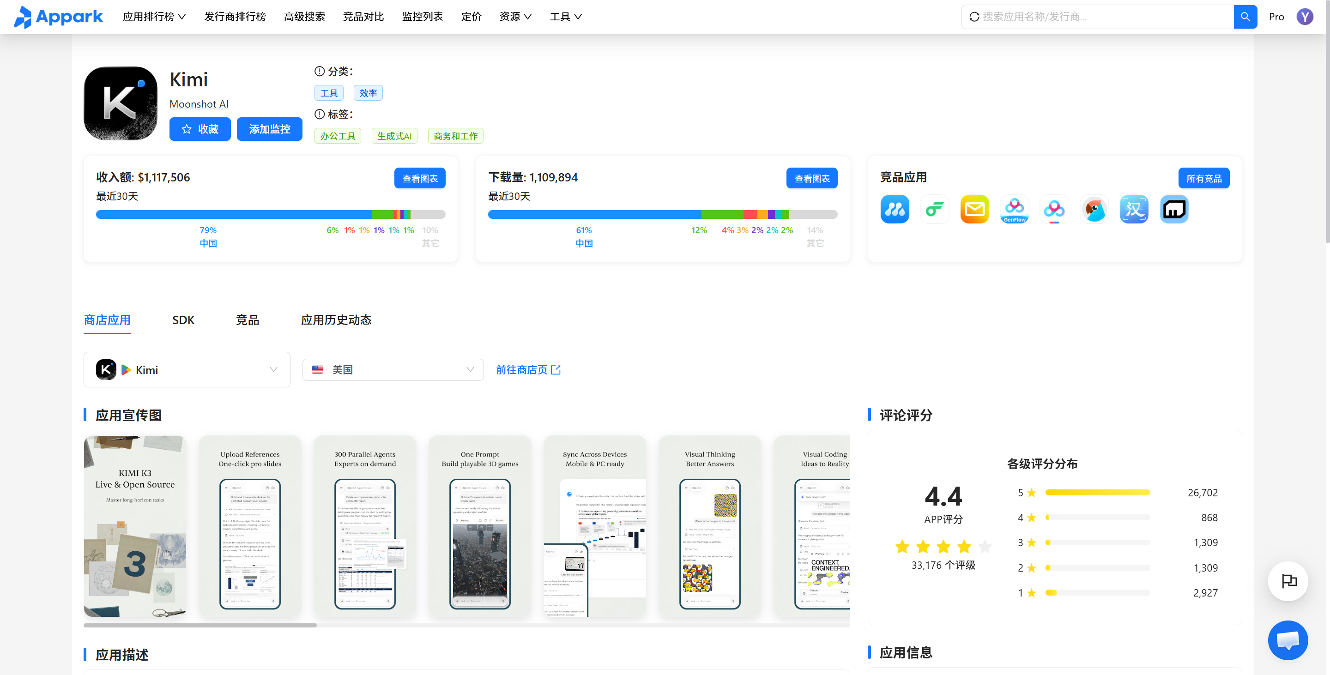Expand the 资源 menu
Image resolution: width=1330 pixels, height=675 pixels.
[x=515, y=17]
